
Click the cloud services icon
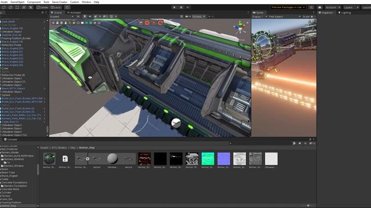[319, 8]
